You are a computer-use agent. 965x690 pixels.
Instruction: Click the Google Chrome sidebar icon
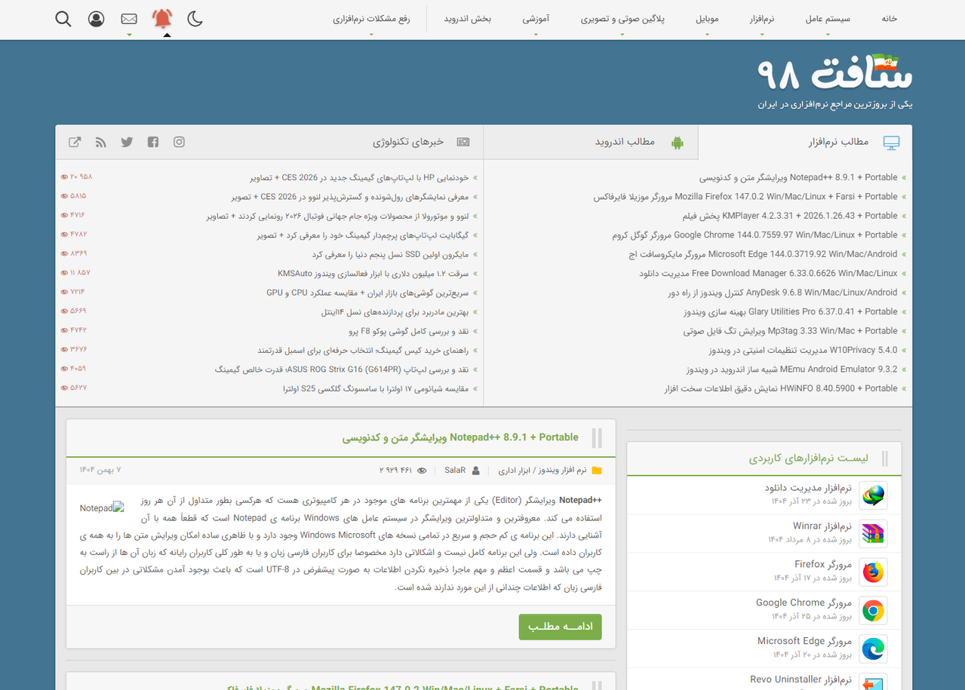874,611
